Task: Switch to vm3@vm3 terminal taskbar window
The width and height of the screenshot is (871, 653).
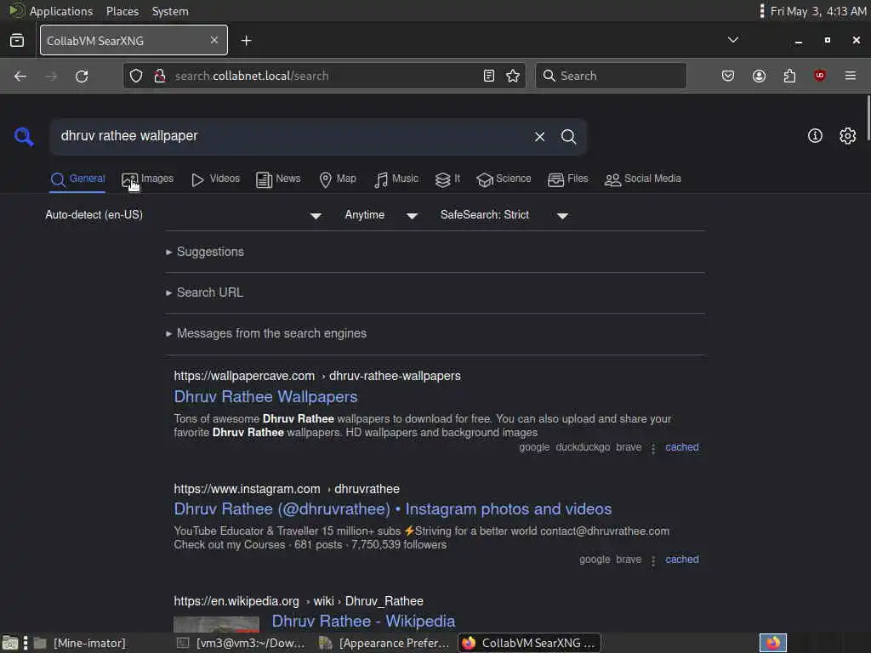Action: [241, 643]
